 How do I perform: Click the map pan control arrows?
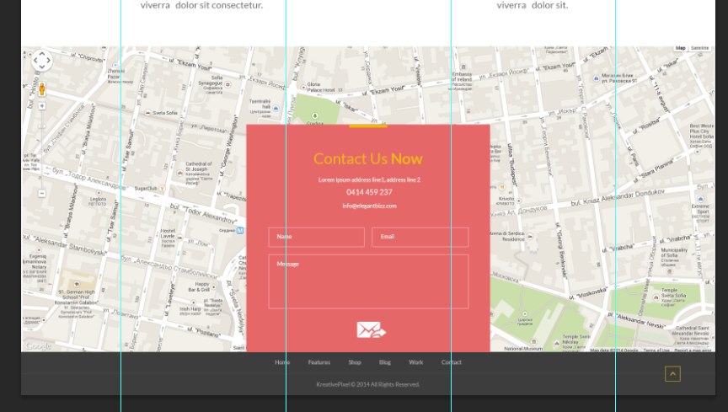coord(42,61)
